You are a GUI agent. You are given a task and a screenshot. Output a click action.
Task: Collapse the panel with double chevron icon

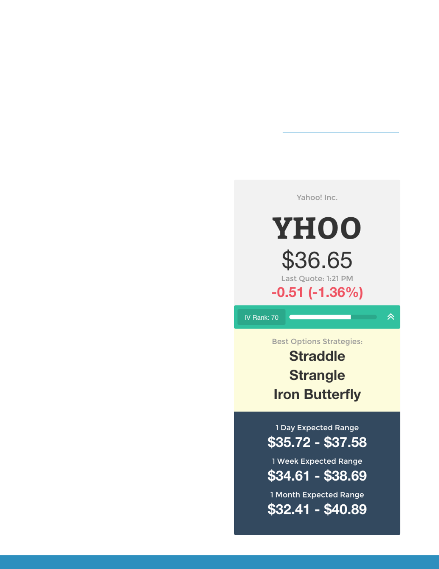391,316
